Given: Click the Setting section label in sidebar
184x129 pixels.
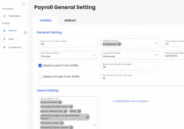Looking at the screenshot, I should point(6,23).
